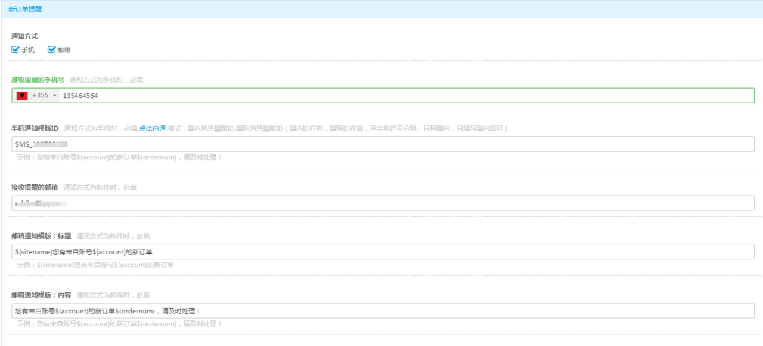The image size is (763, 346).
Task: Click the 手机 checkbox label text
Action: tap(28, 50)
